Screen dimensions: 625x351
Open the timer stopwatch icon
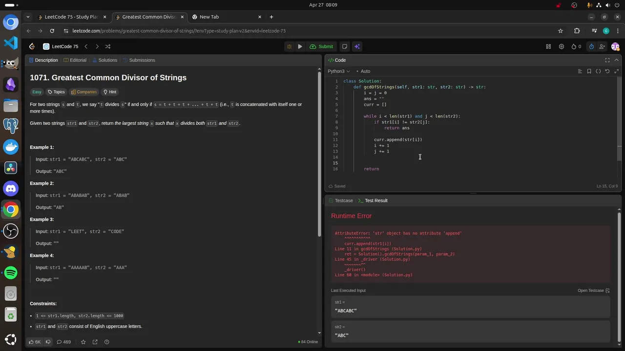click(x=591, y=46)
